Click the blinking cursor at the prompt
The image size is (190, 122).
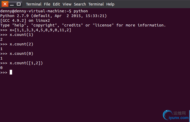point(11,72)
